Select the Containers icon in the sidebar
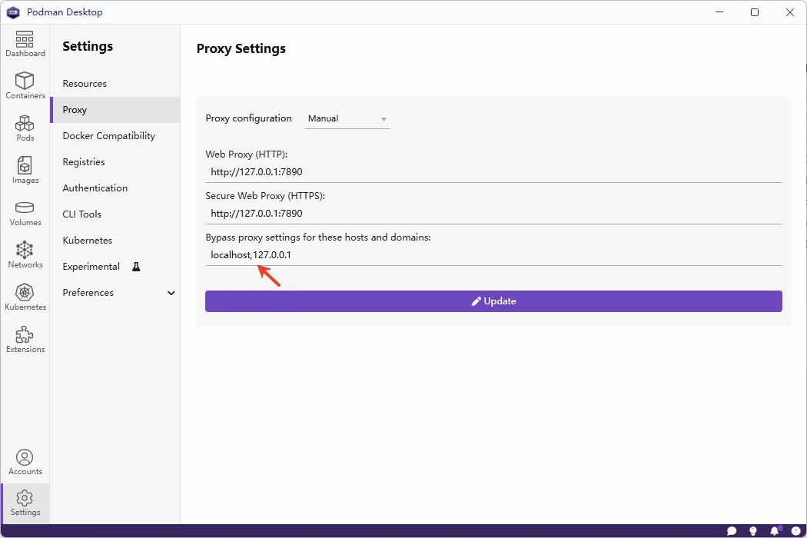807x538 pixels. click(25, 85)
